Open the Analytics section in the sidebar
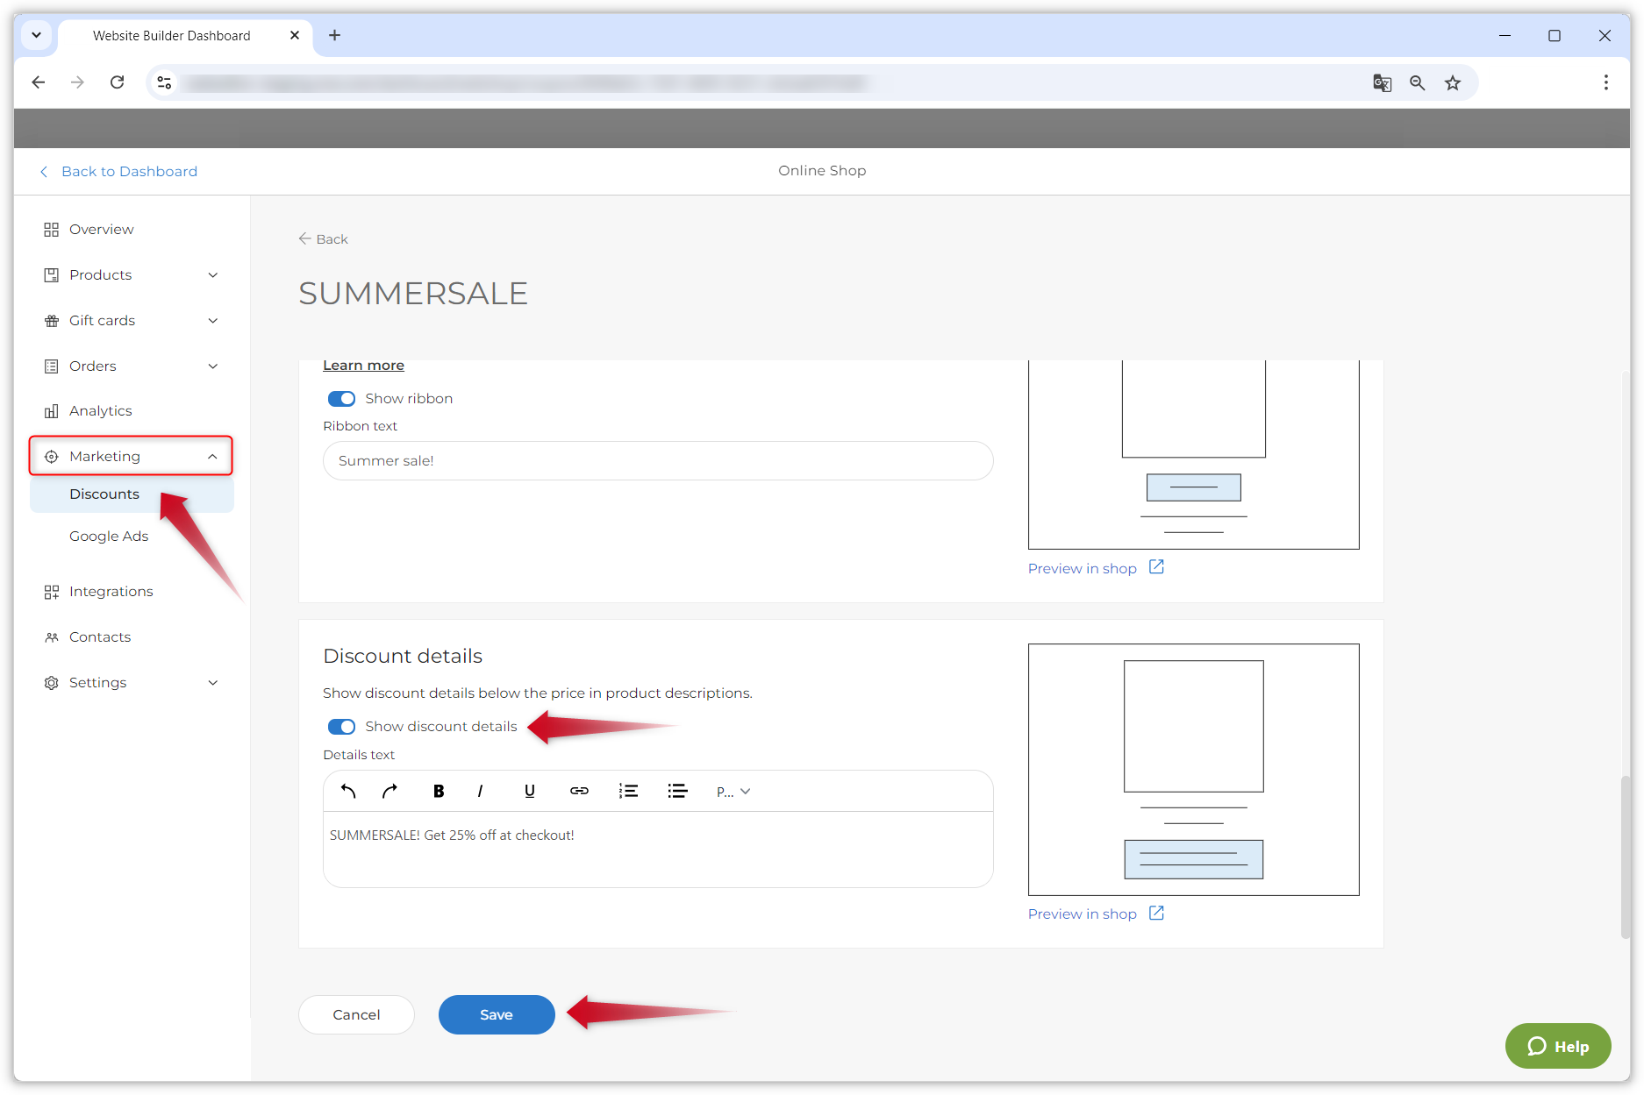Image resolution: width=1644 pixels, height=1095 pixels. tap(99, 410)
